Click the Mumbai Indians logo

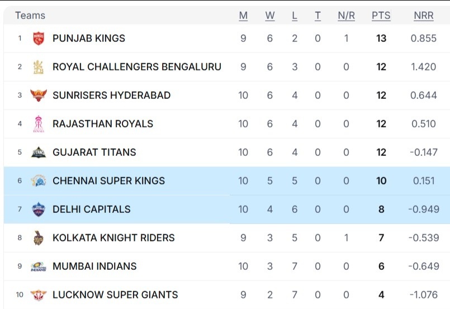(39, 266)
